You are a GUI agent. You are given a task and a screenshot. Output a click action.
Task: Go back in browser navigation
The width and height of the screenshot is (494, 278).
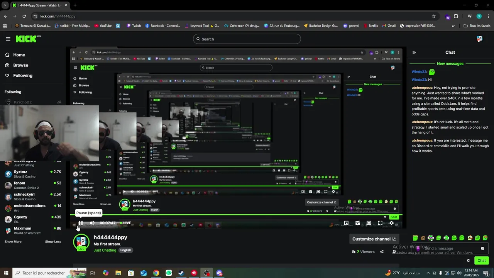tap(5, 16)
